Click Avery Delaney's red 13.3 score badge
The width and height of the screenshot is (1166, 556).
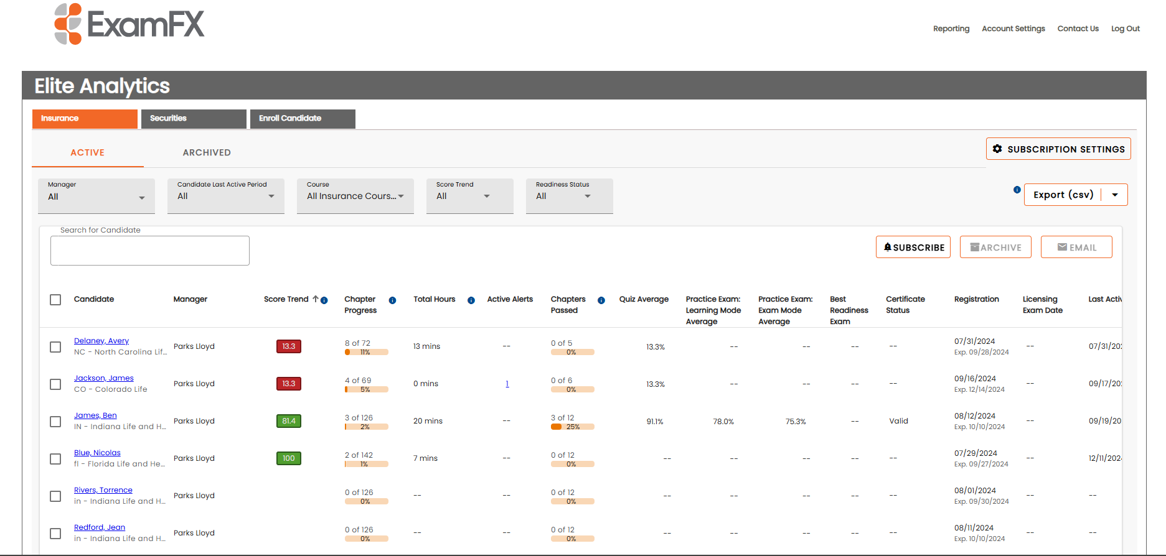click(x=289, y=346)
